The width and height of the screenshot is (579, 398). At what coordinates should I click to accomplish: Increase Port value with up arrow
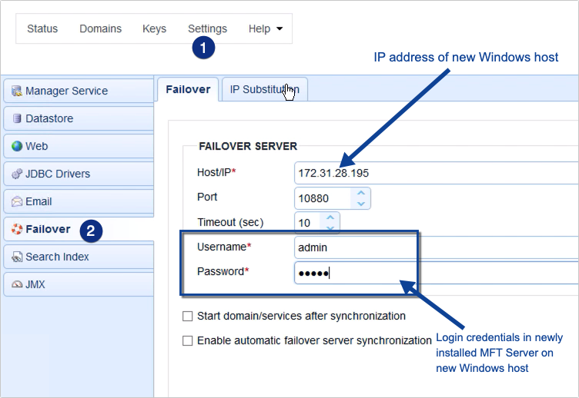[361, 193]
